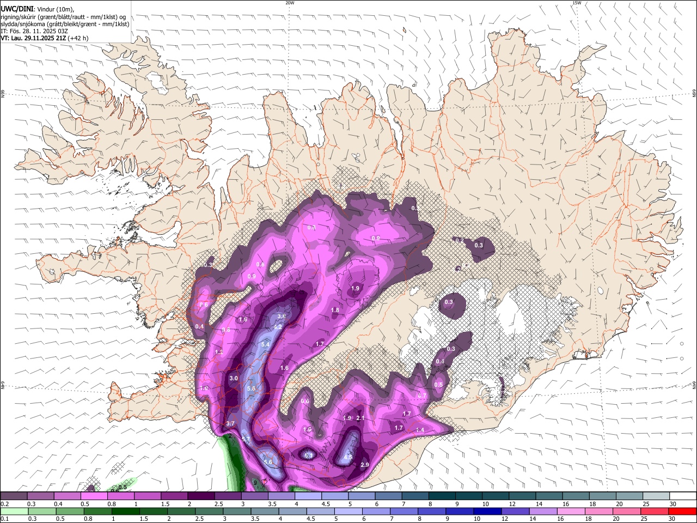Select the dark teal 8 mm snow swatch
Viewport: 697px width, 523px height.
pyautogui.click(x=442, y=496)
